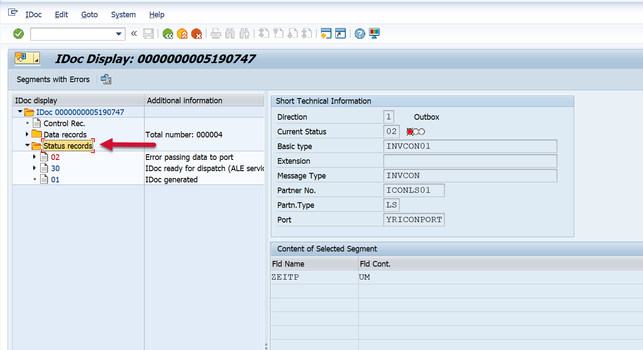Open the command field dropdown arrow
The image size is (643, 350).
pyautogui.click(x=119, y=34)
